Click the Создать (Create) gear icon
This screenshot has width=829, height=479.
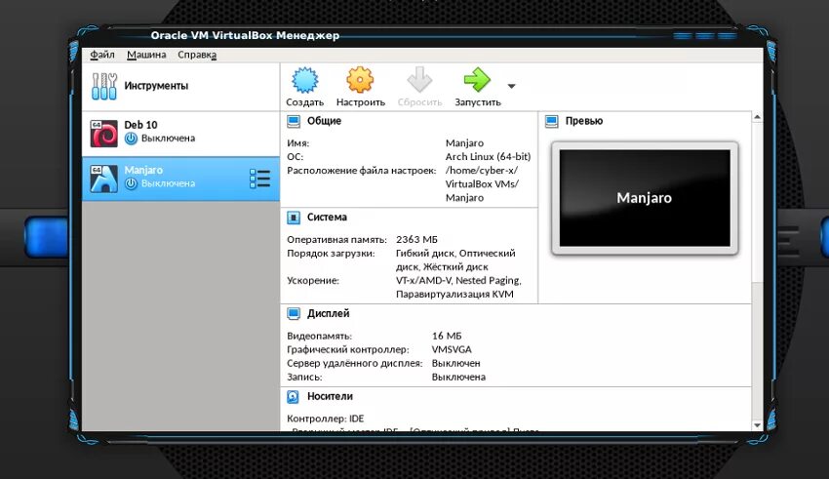tap(305, 80)
